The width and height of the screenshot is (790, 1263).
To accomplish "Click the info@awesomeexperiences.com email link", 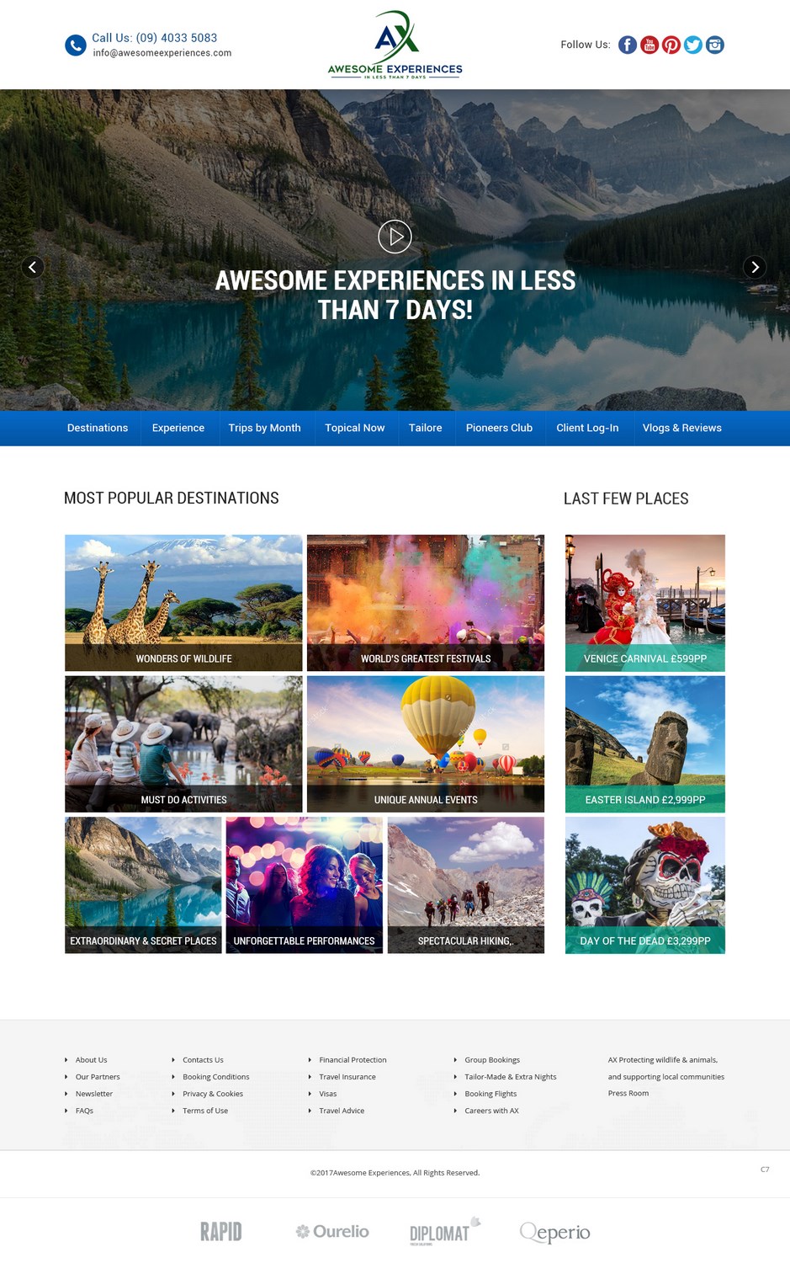I will [x=162, y=53].
